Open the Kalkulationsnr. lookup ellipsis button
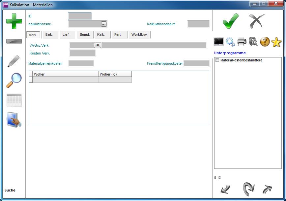 pyautogui.click(x=104, y=24)
